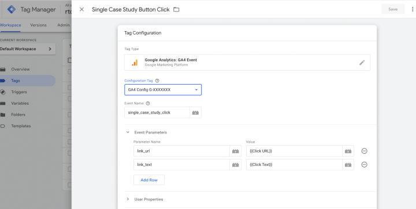
Task: Remove the link_text parameter row
Action: pyautogui.click(x=364, y=164)
